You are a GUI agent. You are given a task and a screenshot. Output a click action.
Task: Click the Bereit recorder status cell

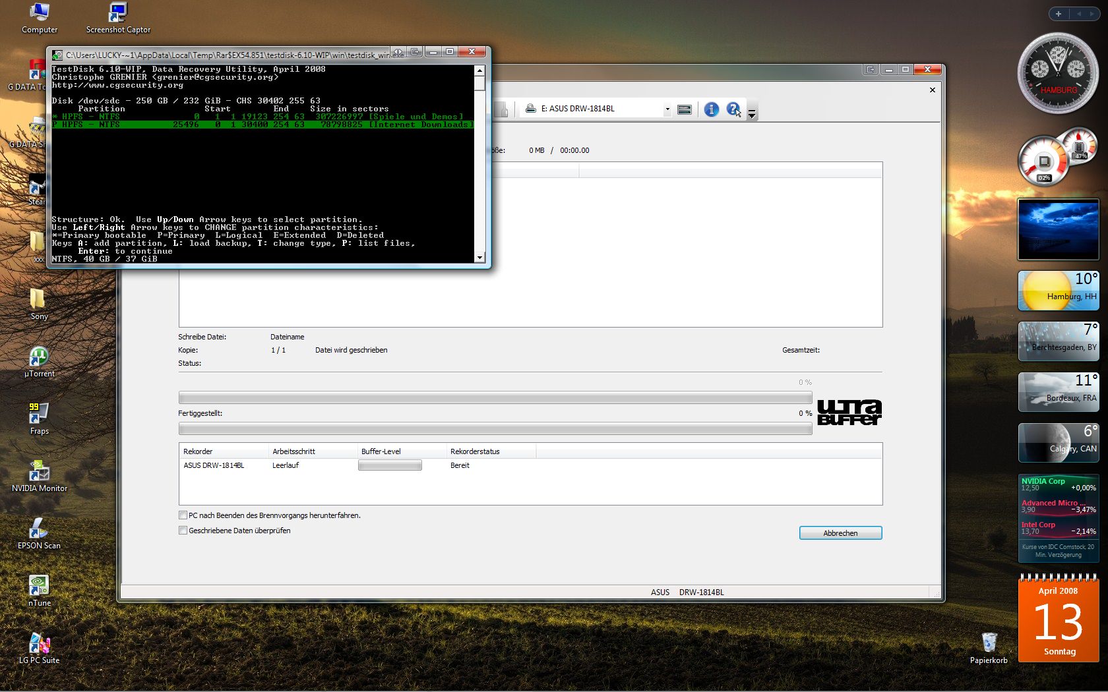[460, 465]
